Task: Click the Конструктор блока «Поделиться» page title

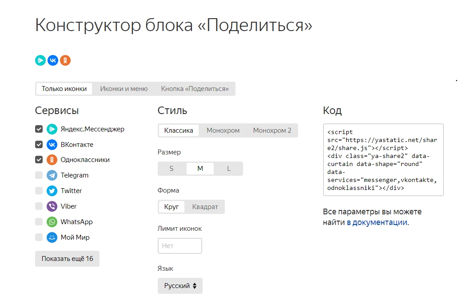Action: pyautogui.click(x=174, y=25)
